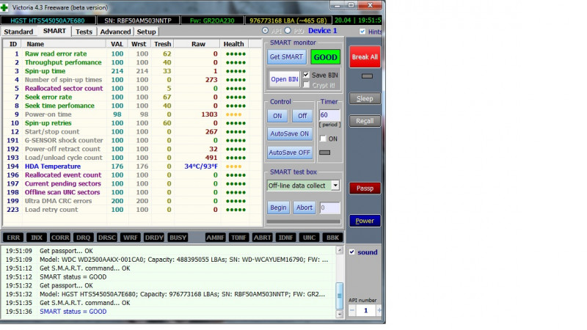Click the BUSY status indicator
This screenshot has height=330, width=587.
pos(178,238)
